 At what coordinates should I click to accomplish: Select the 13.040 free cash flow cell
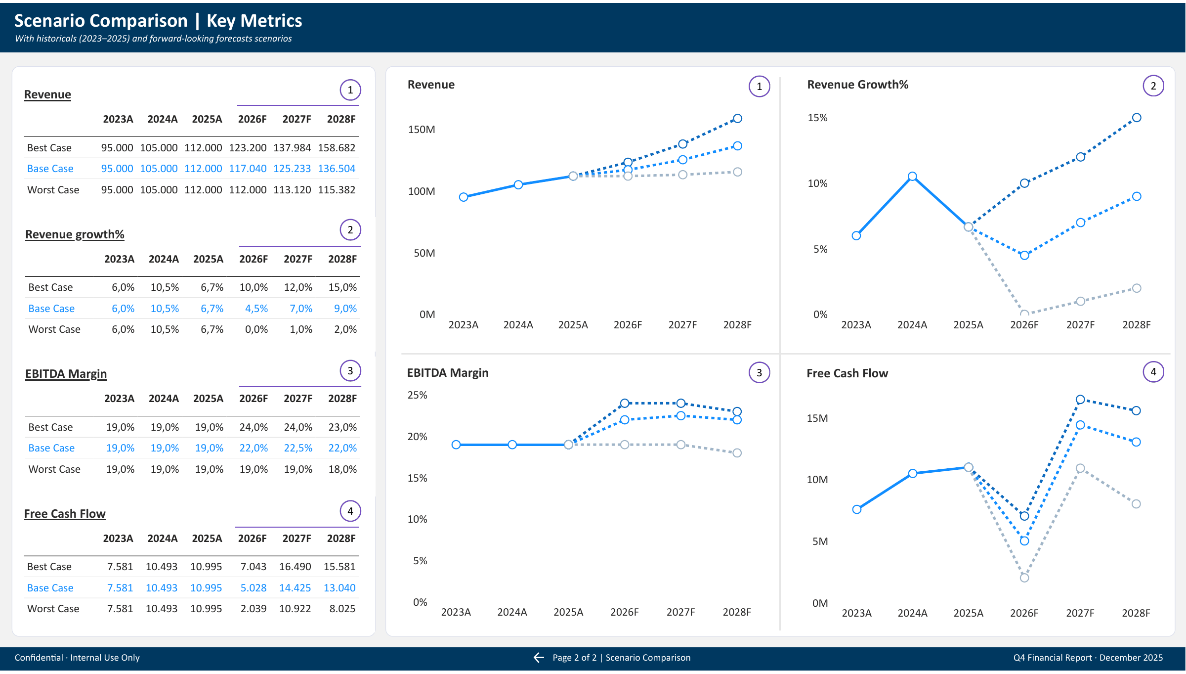pos(339,588)
